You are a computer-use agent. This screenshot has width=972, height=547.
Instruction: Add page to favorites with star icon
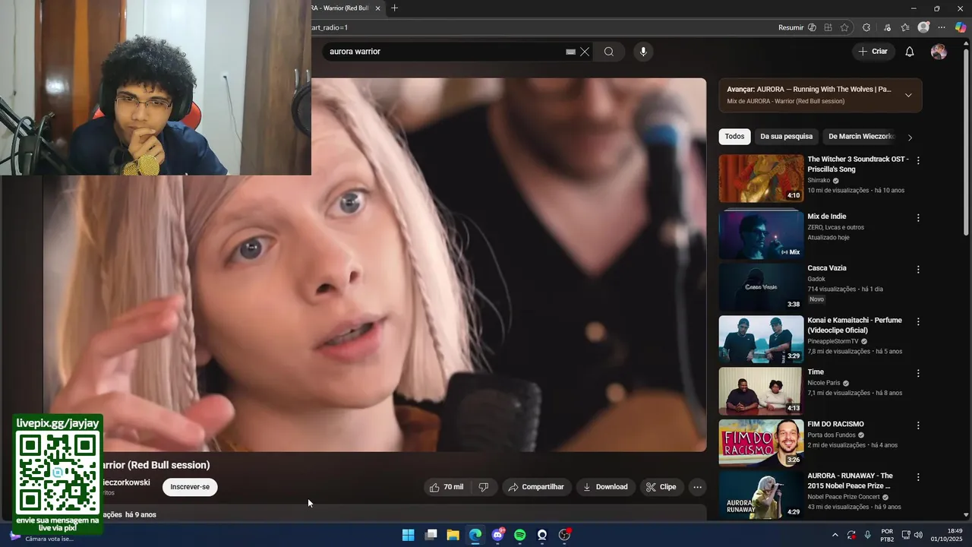click(844, 27)
